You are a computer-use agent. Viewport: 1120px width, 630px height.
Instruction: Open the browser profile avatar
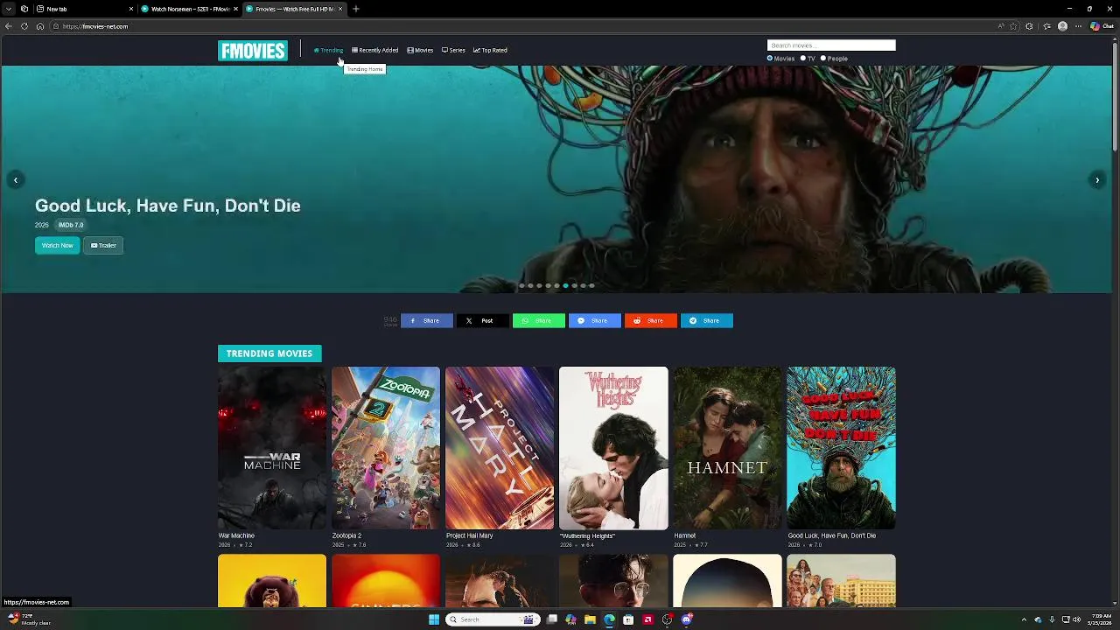point(1062,26)
